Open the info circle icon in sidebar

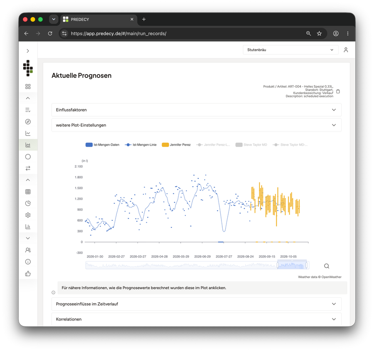tap(28, 262)
